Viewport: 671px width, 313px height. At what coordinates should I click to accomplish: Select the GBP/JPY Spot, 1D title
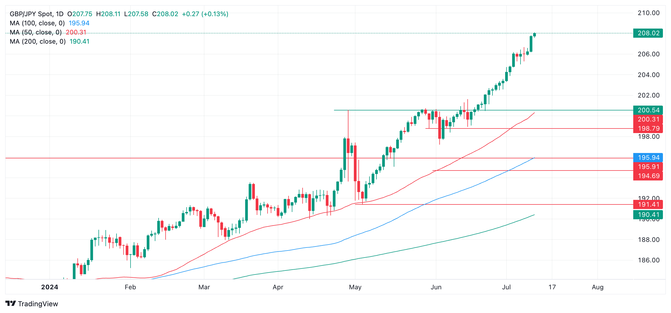click(36, 14)
